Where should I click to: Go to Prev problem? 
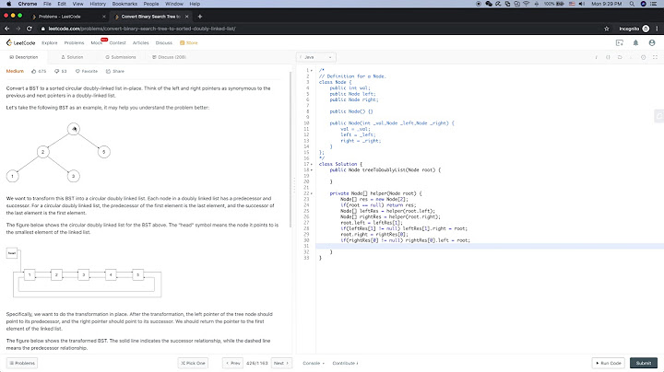pyautogui.click(x=233, y=363)
